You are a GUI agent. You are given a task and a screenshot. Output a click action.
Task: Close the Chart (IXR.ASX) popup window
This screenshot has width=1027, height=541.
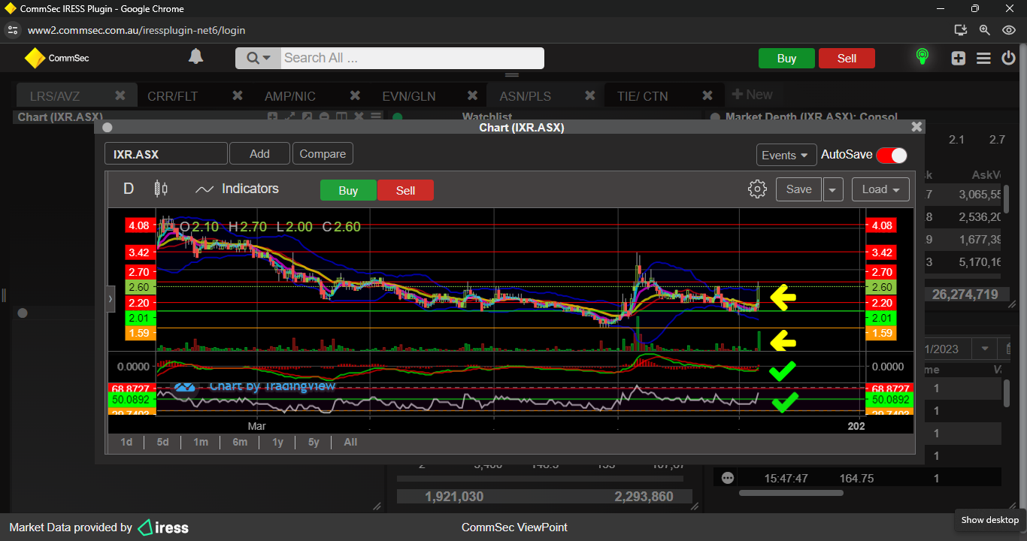pos(916,128)
